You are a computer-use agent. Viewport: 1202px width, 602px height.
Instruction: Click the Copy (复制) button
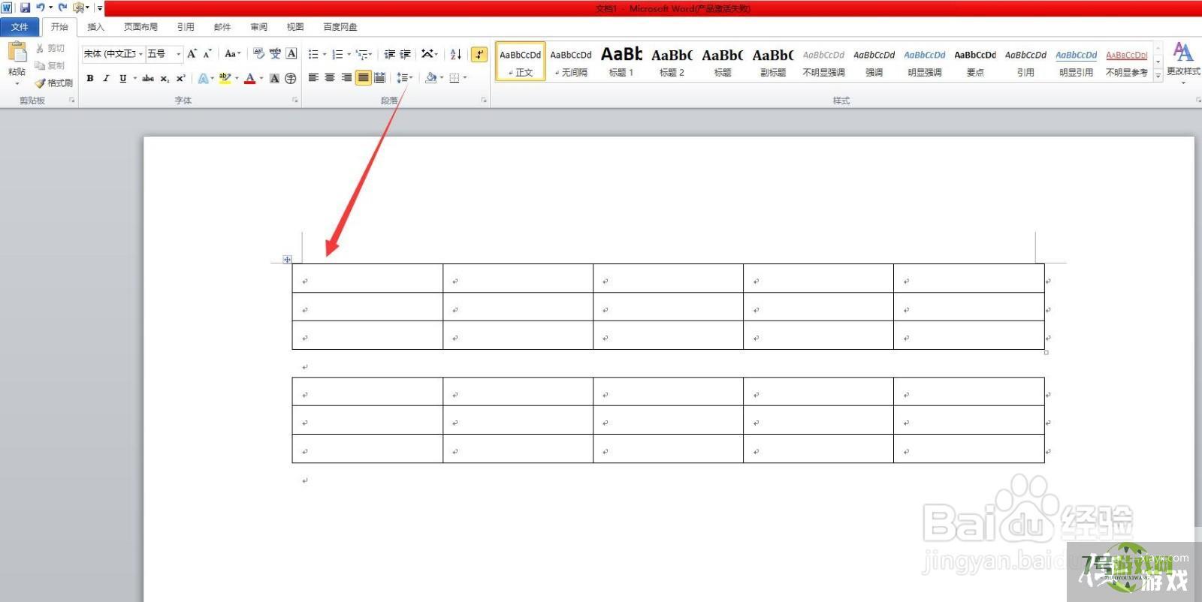pos(50,65)
